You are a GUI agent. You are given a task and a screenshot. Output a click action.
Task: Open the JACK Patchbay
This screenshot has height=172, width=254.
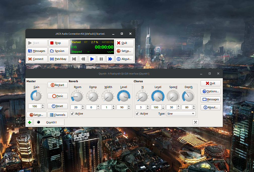59,59
